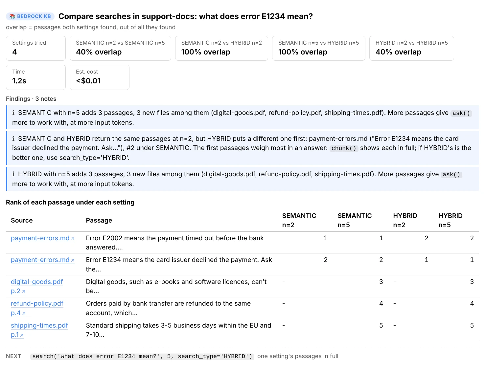Click info icon on HYBRID n=5 note

coord(13,174)
